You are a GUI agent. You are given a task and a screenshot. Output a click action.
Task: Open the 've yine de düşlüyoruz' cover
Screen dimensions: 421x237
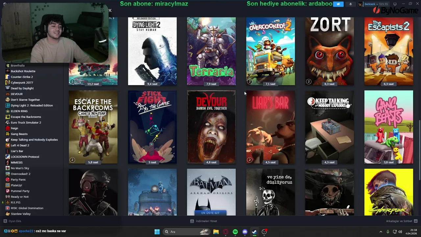pyautogui.click(x=270, y=192)
